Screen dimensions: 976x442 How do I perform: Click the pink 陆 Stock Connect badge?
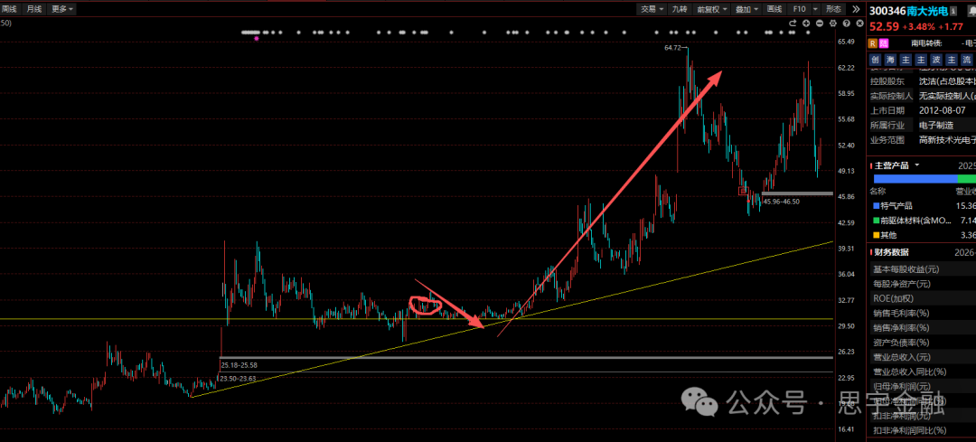click(x=884, y=43)
